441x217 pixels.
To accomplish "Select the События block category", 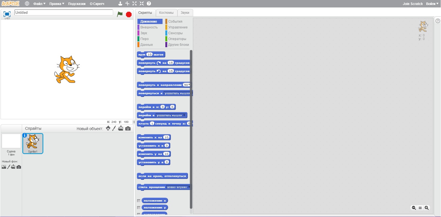I will click(178, 22).
